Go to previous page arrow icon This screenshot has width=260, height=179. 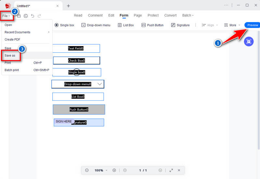click(x=125, y=170)
